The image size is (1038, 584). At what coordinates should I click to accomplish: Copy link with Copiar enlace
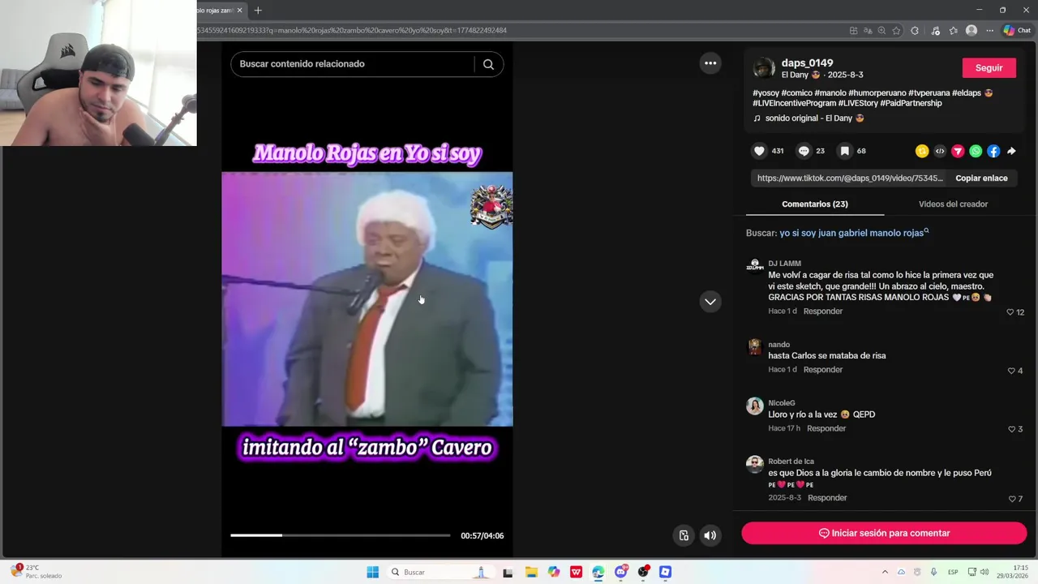pos(981,178)
